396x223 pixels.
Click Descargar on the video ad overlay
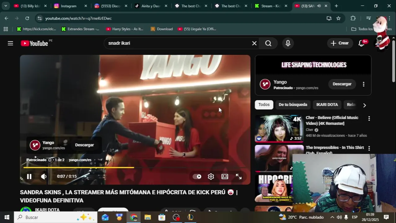point(84,145)
